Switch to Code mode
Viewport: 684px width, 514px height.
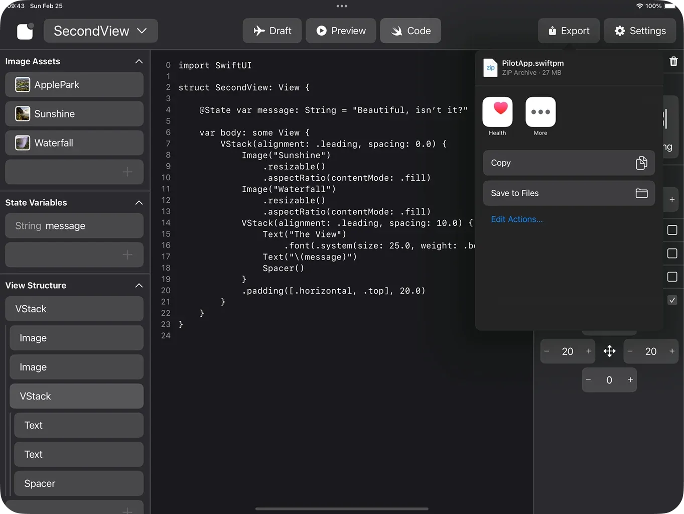pos(411,31)
